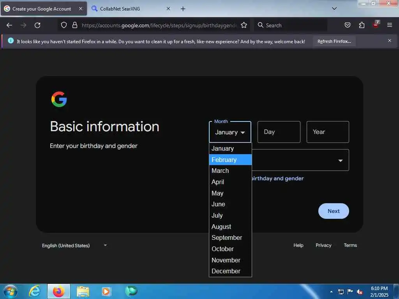Image resolution: width=399 pixels, height=299 pixels.
Task: Open the Help link
Action: click(x=298, y=245)
